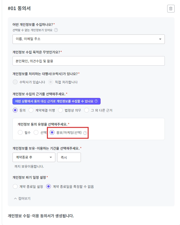Click help icon next to 홍보/마케팅(선택)
The image size is (180, 225).
pyautogui.click(x=85, y=133)
